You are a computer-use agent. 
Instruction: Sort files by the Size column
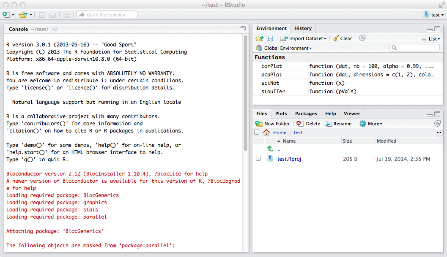pyautogui.click(x=358, y=141)
